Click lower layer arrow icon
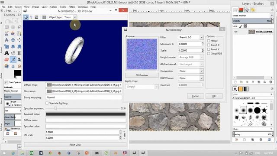 click(253, 82)
